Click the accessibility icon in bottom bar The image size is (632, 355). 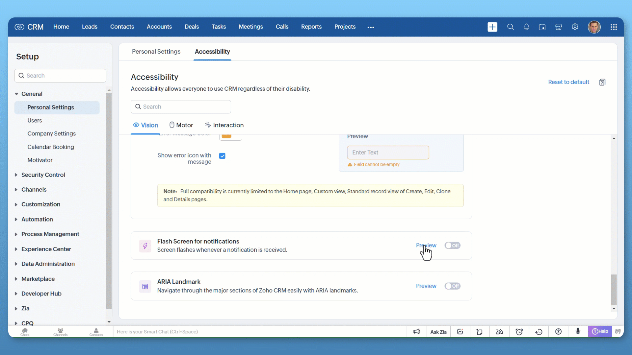pos(558,332)
